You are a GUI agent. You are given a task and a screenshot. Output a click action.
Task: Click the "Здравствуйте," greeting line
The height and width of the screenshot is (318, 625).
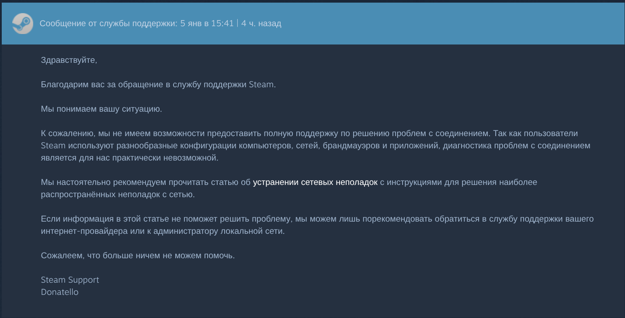click(69, 60)
